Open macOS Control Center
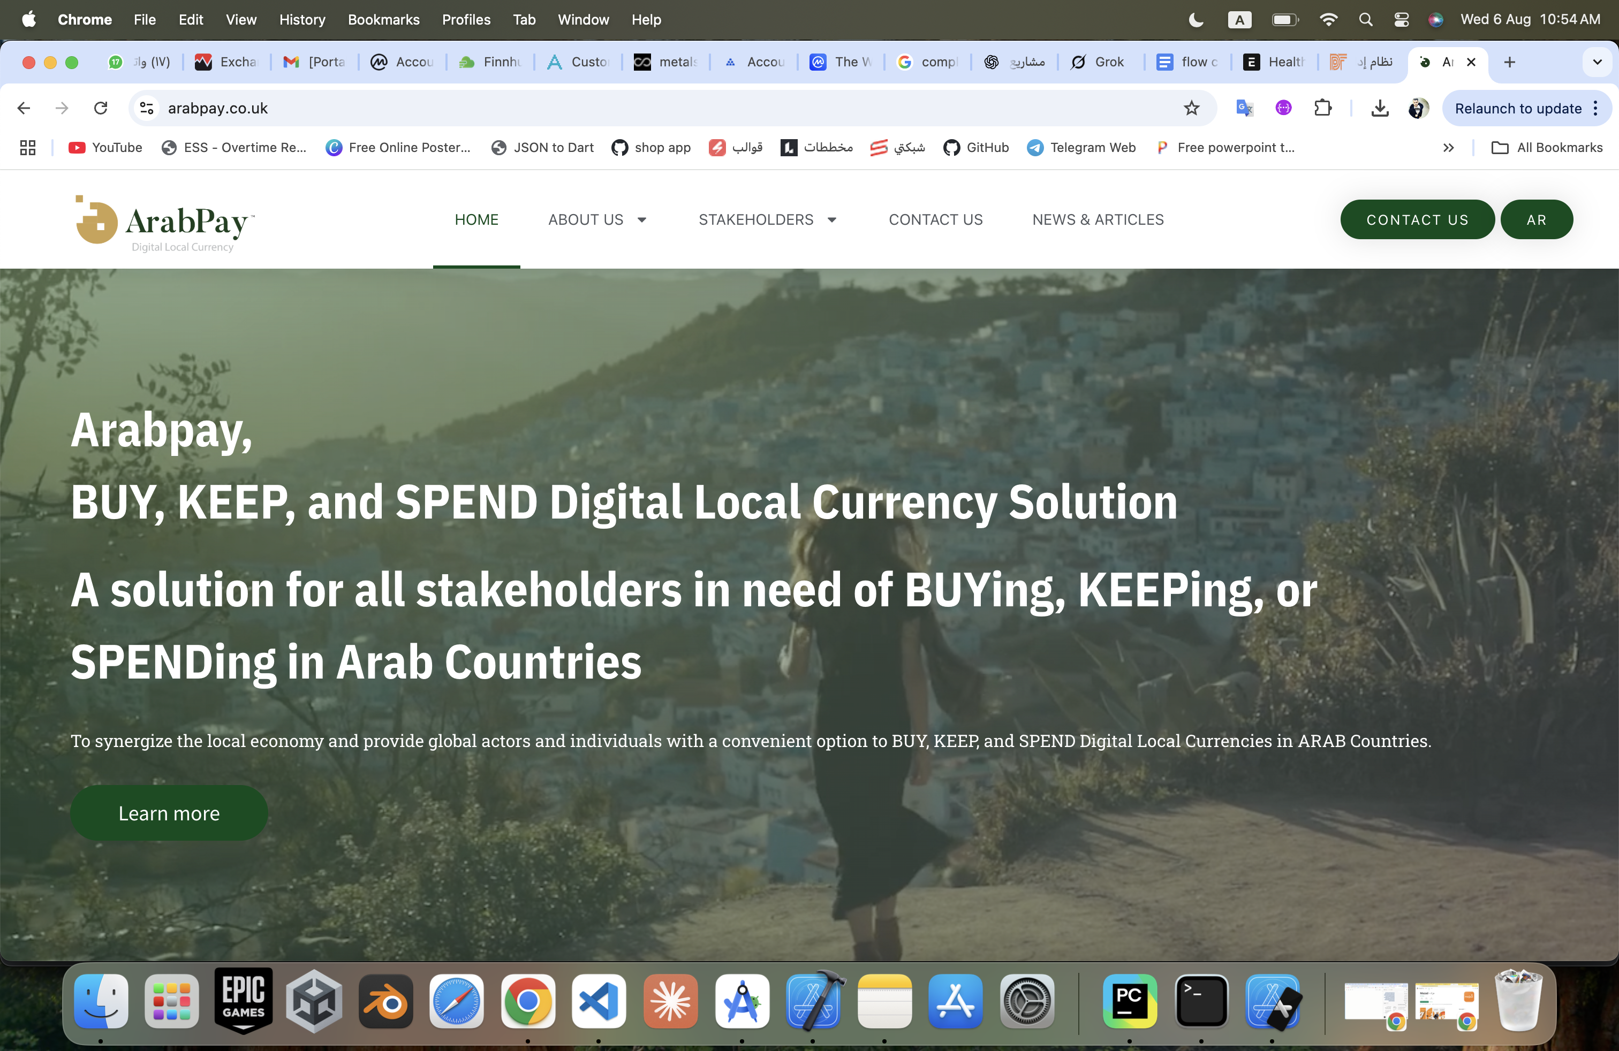Screen dimensions: 1619x1051 (x=1401, y=20)
